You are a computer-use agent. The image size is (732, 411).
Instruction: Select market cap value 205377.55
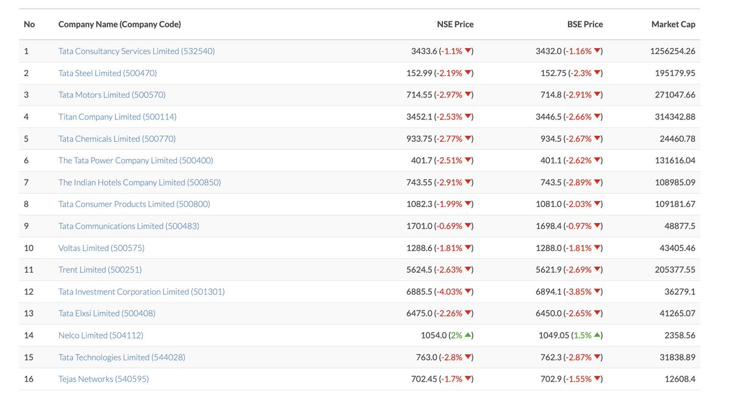click(675, 270)
